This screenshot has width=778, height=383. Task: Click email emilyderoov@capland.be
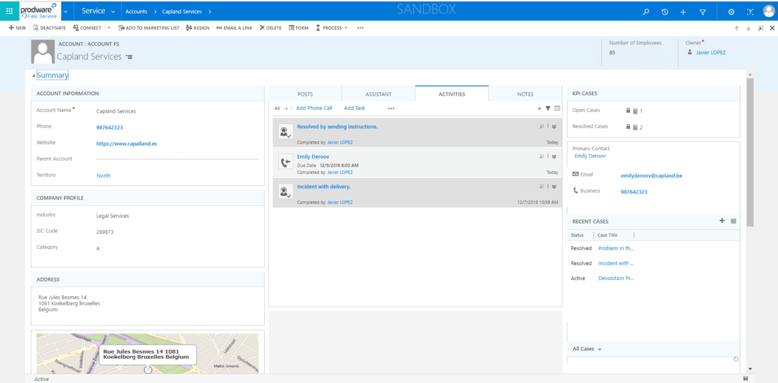(651, 176)
